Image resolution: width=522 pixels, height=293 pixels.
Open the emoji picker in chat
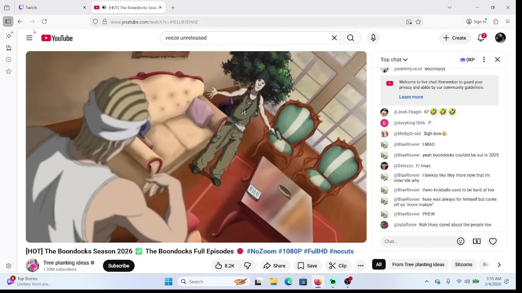click(461, 241)
